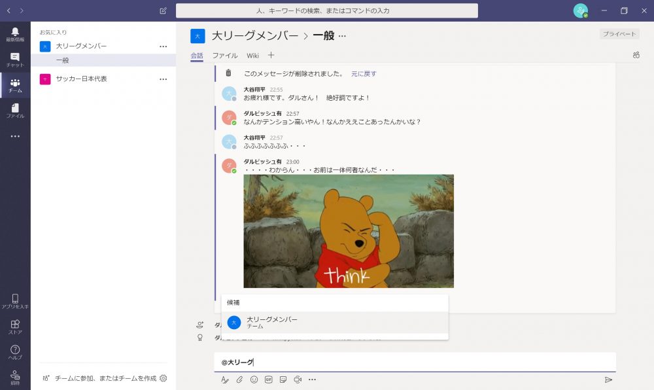This screenshot has height=390, width=654.
Task: Open the GIF picker
Action: click(268, 380)
